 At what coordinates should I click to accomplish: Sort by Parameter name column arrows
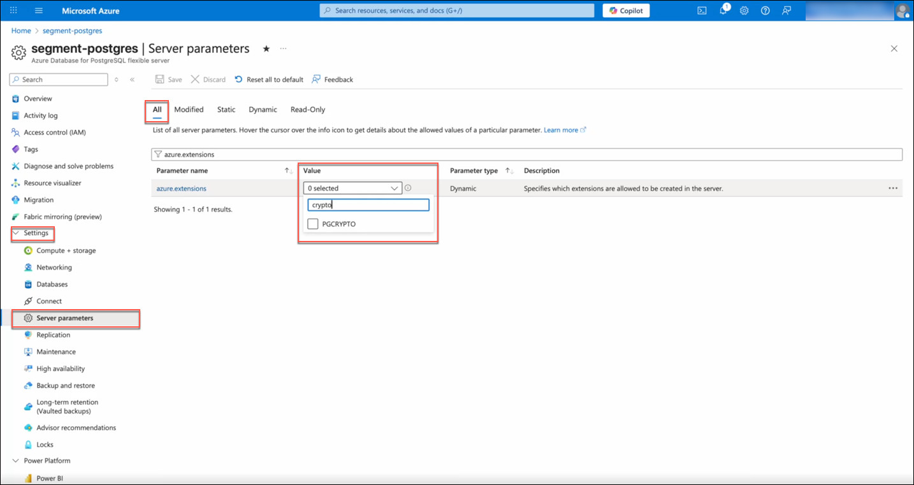(x=288, y=171)
